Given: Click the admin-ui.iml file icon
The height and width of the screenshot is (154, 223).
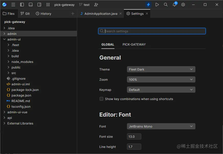Looking at the screenshot, I should tap(8, 84).
